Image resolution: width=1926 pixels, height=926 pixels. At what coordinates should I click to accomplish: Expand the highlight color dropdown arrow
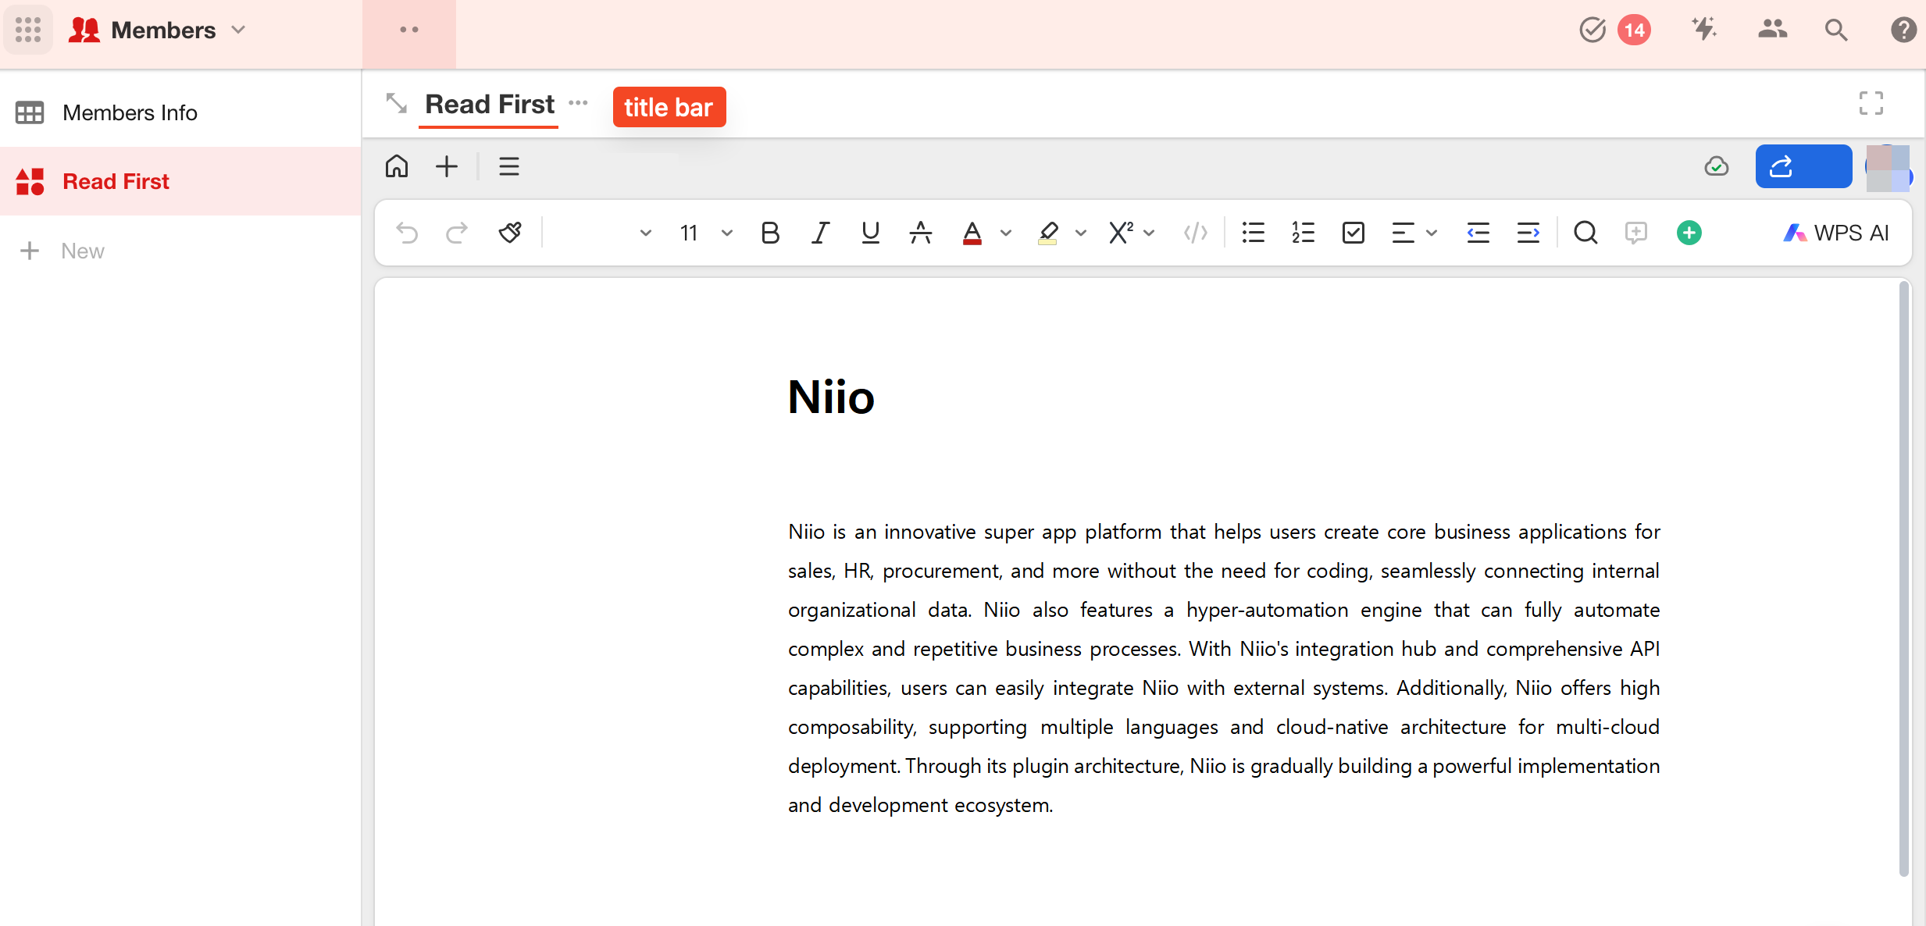pyautogui.click(x=1081, y=233)
